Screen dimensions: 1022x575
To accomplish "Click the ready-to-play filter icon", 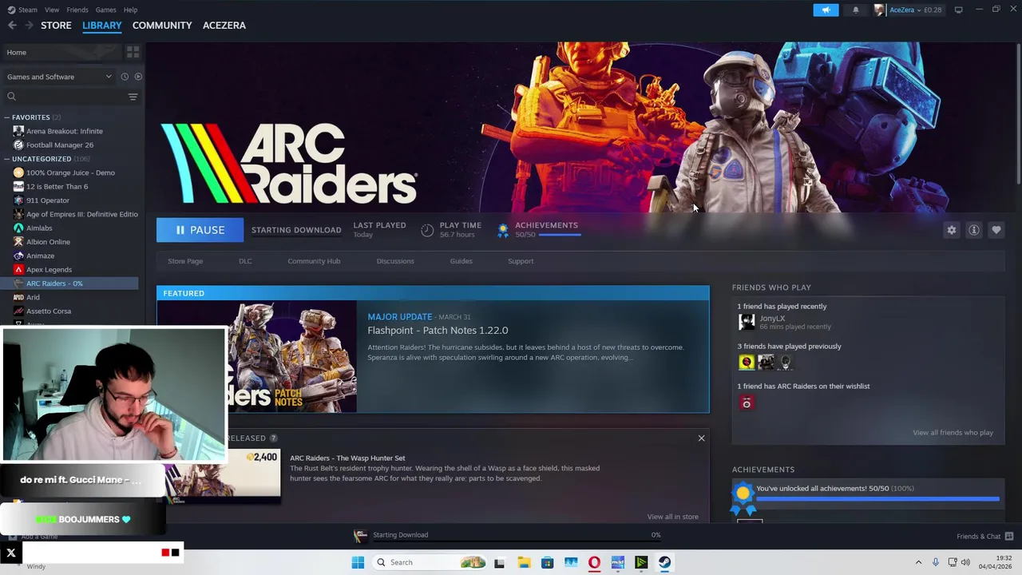I will pos(138,77).
